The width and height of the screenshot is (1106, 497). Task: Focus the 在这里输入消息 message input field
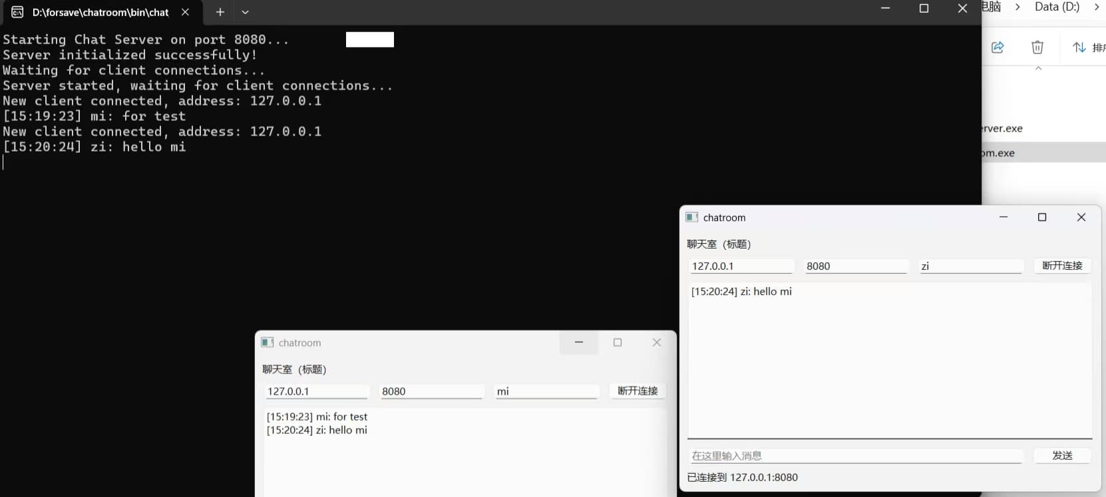click(856, 456)
